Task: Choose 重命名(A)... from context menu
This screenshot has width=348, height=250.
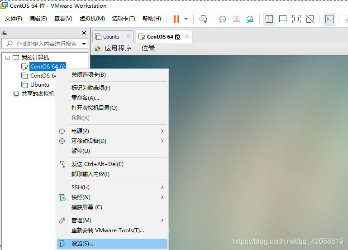Action: coord(112,98)
